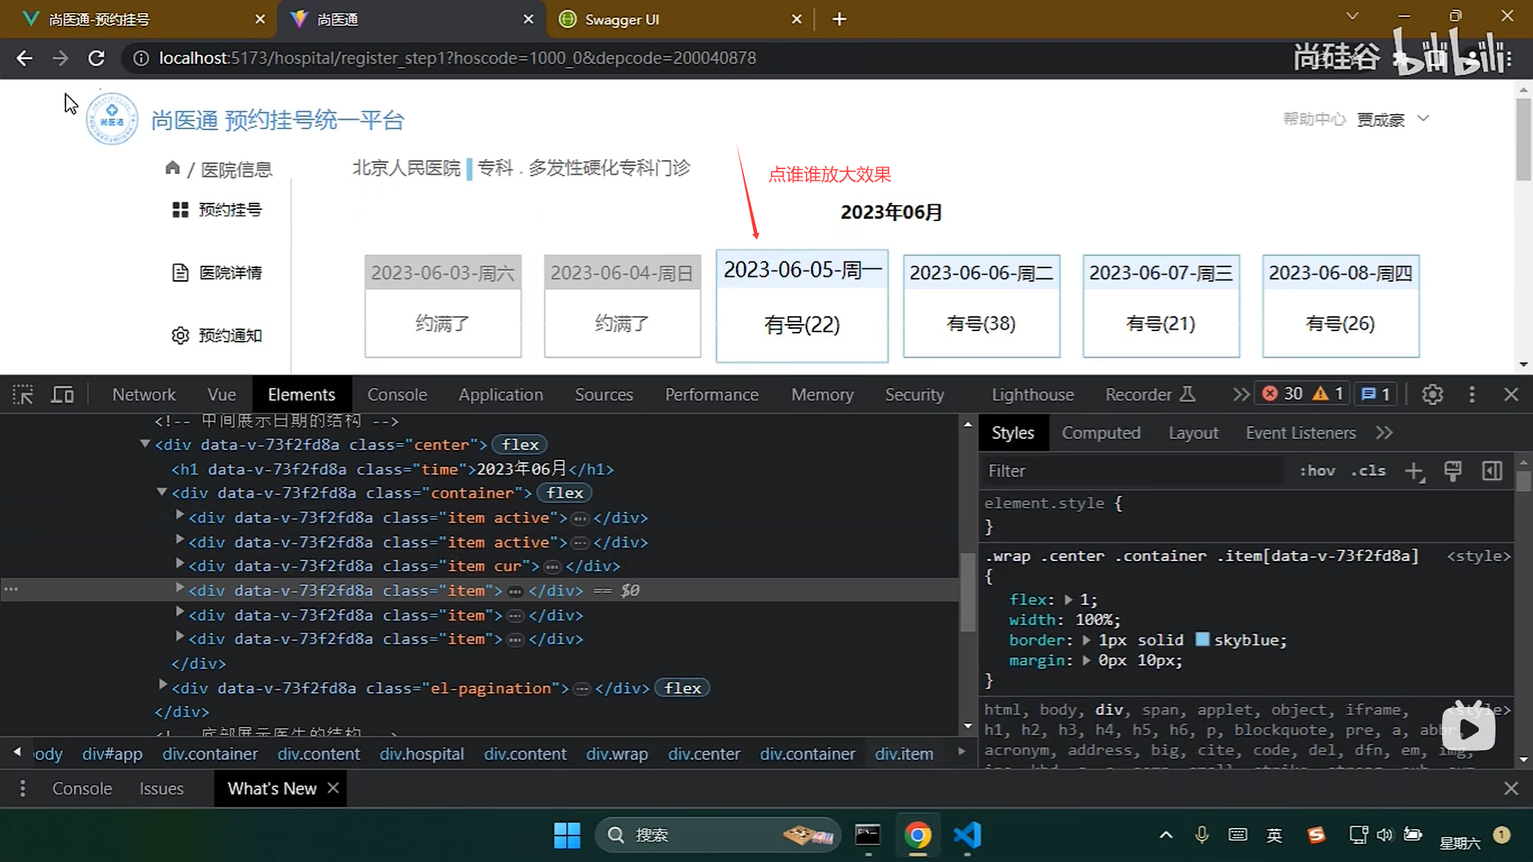This screenshot has width=1533, height=862.
Task: Add a new style rule with plus icon
Action: tap(1415, 472)
